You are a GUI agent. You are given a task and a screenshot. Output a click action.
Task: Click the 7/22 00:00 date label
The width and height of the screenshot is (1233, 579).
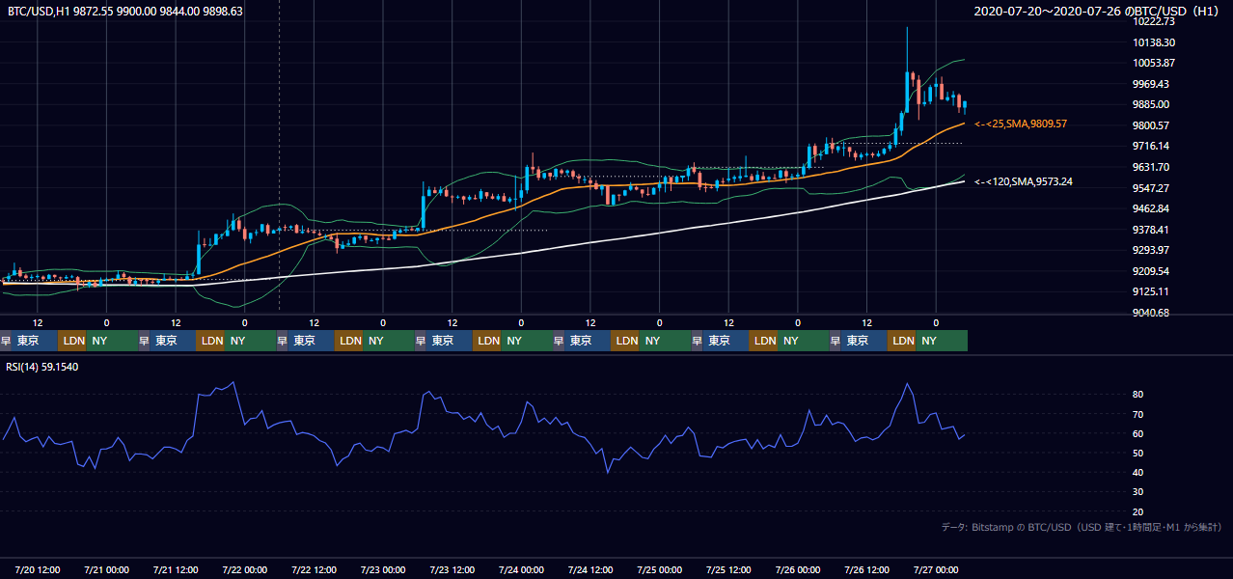coord(244,569)
